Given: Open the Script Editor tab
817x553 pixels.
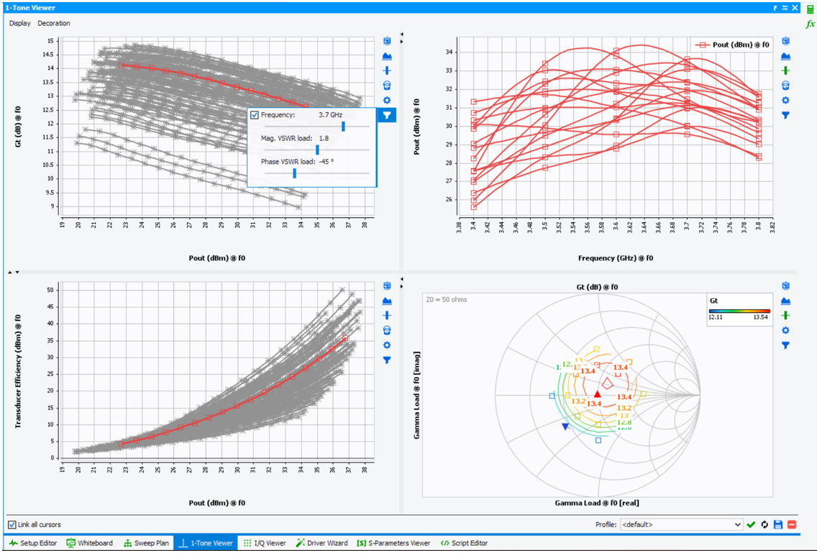Looking at the screenshot, I should click(x=464, y=543).
